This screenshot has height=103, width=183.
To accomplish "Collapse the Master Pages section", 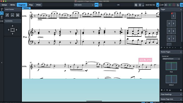I will coord(181,52).
